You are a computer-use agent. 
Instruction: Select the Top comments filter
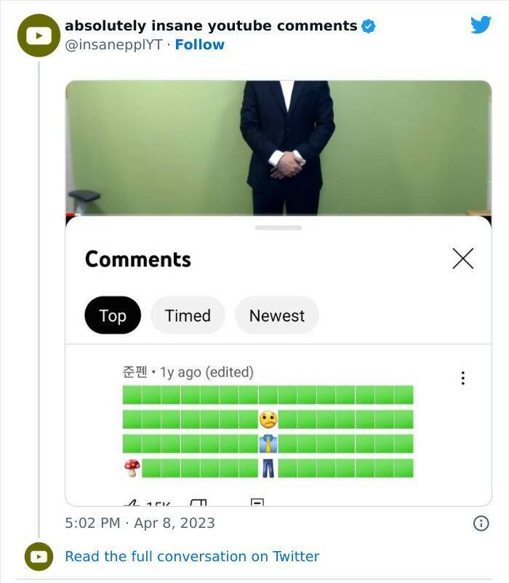coord(113,316)
